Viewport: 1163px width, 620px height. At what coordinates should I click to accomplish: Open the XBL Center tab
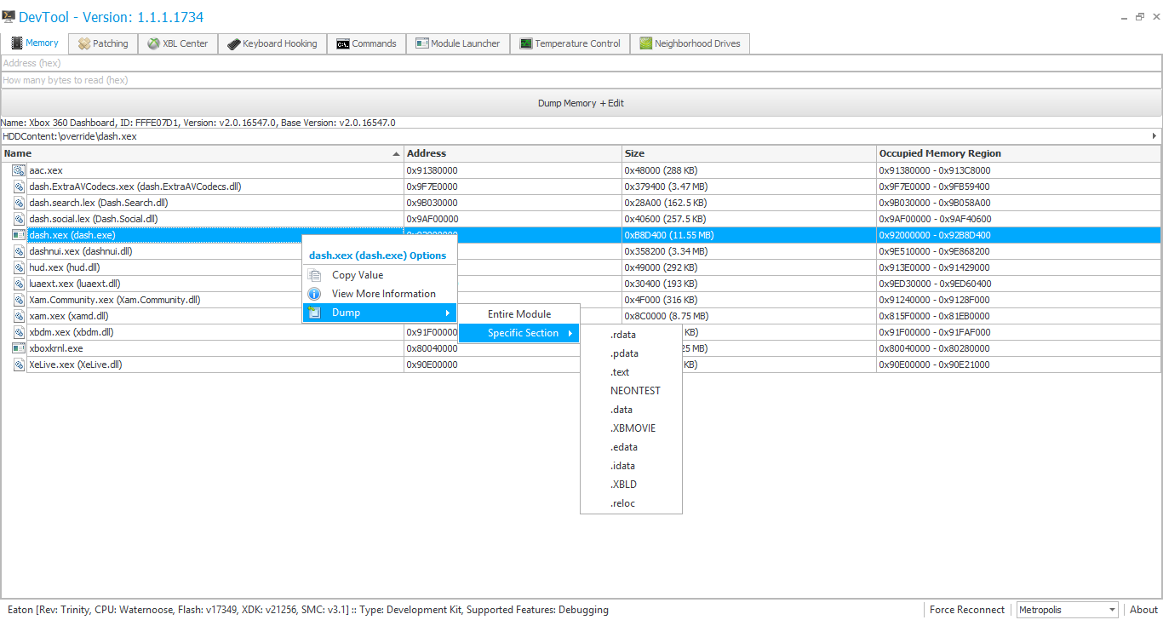click(178, 43)
